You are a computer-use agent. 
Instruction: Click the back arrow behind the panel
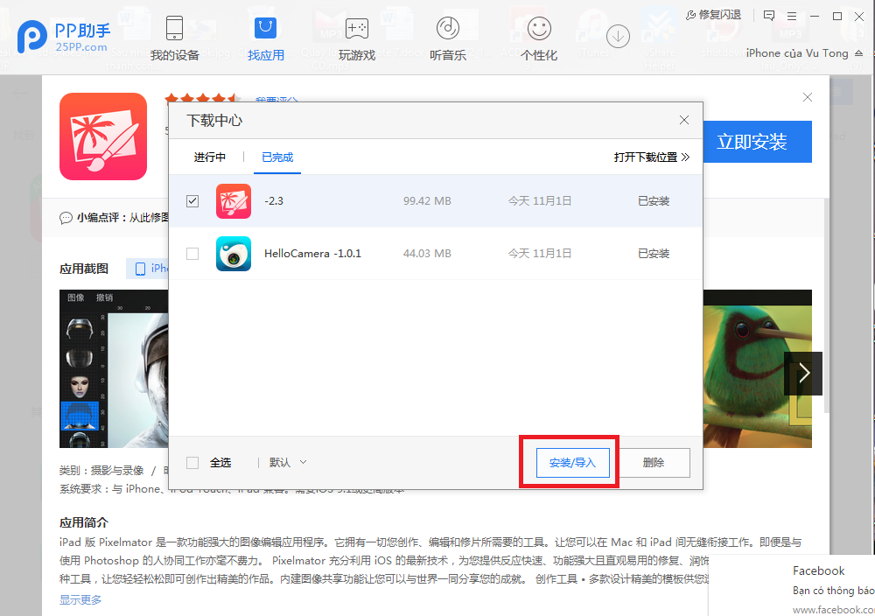(20, 93)
